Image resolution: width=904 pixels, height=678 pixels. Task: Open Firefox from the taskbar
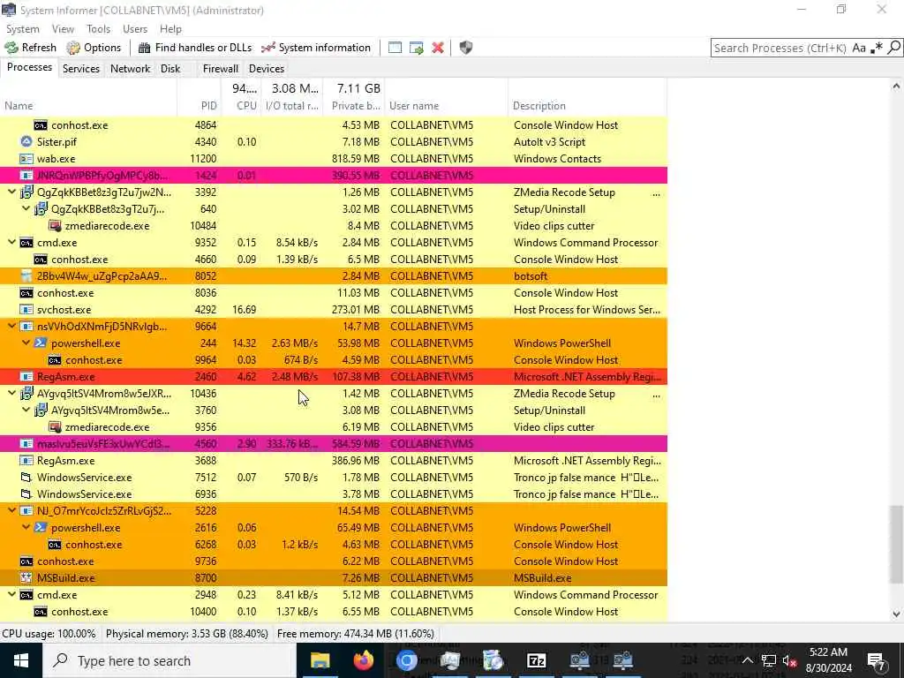pyautogui.click(x=363, y=660)
